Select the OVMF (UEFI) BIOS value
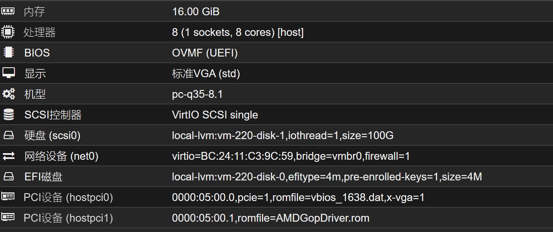This screenshot has width=553, height=232. click(205, 53)
